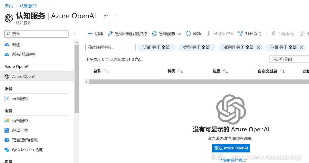Select 语音服务 in the sidebar
The image size is (309, 163).
click(20, 98)
